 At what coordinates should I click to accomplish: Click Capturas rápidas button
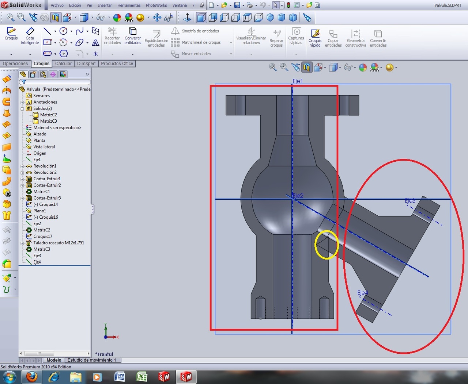coord(296,36)
